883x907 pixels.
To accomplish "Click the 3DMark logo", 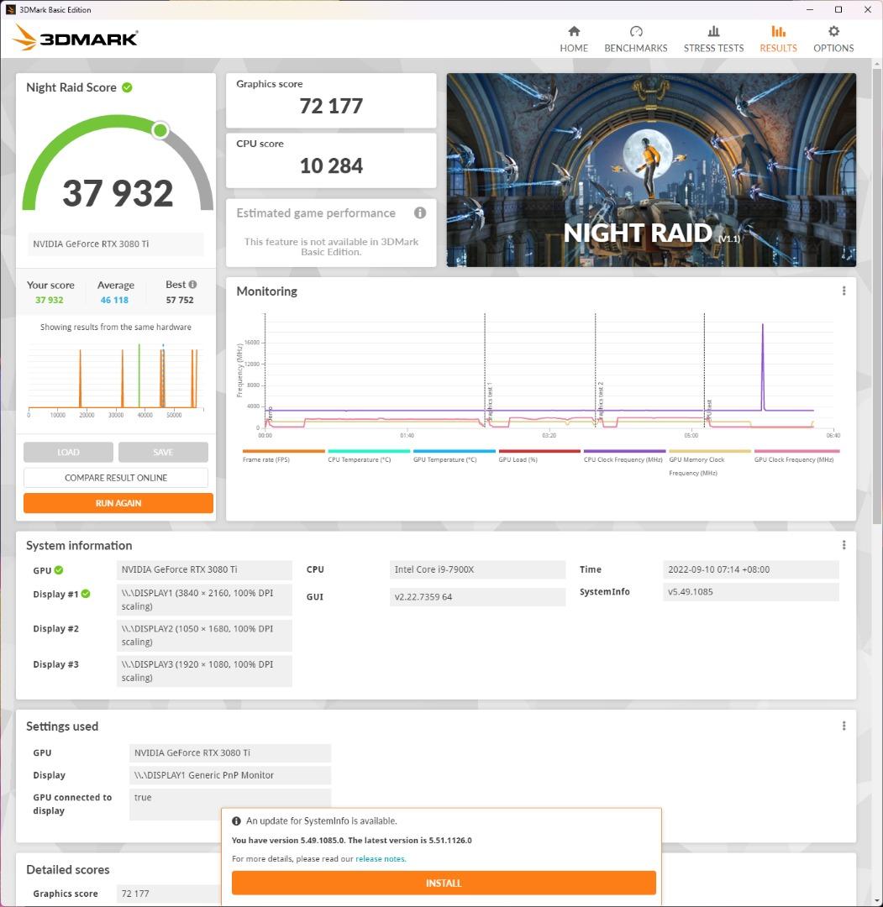I will click(x=76, y=38).
